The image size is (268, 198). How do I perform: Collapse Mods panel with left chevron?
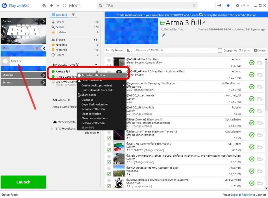pyautogui.click(x=44, y=48)
